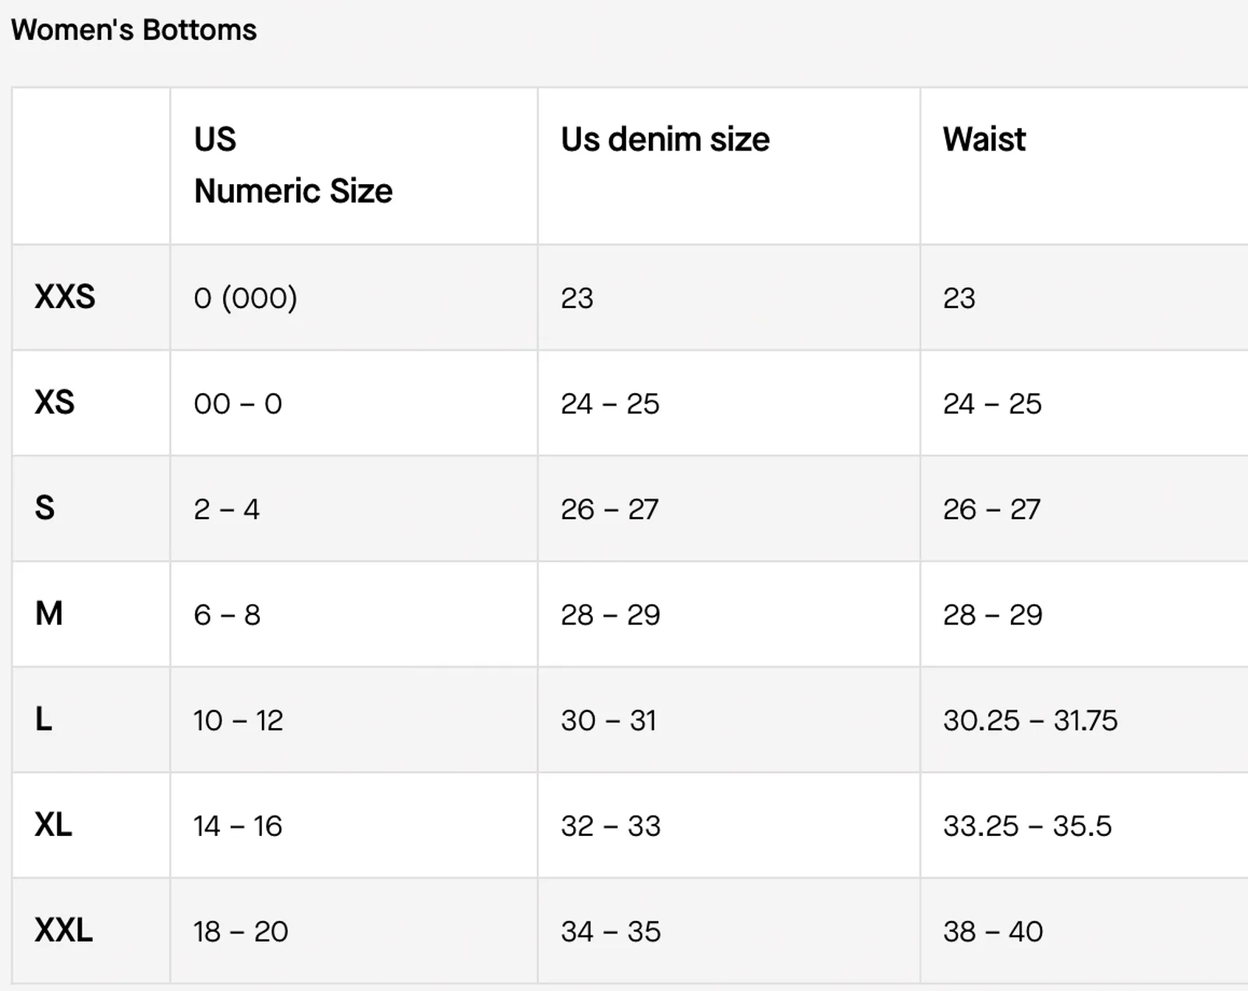
Task: Select the 33.25 – 35.5 waist cell
Action: [1027, 826]
